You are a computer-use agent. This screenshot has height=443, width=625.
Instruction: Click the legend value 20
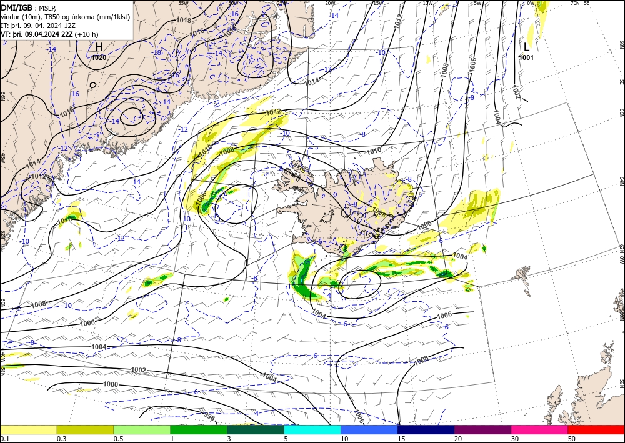point(458,439)
